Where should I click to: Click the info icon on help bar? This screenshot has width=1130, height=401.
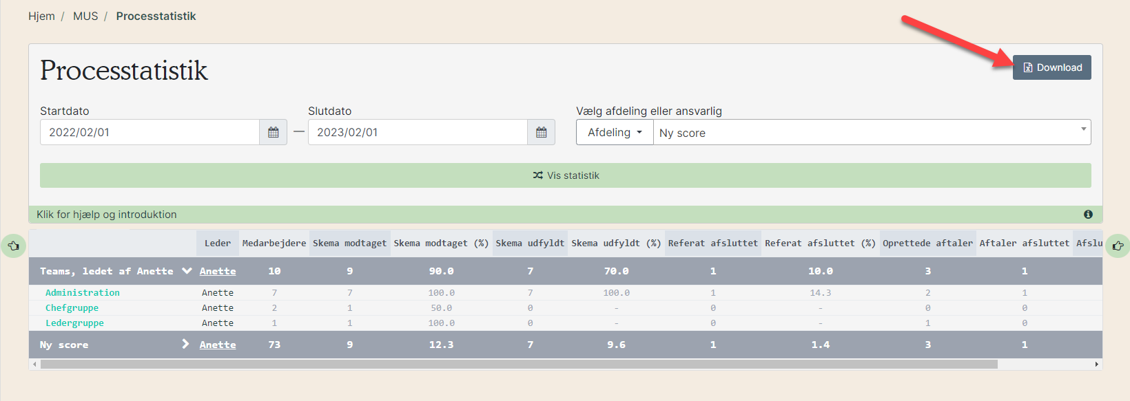click(x=1088, y=215)
